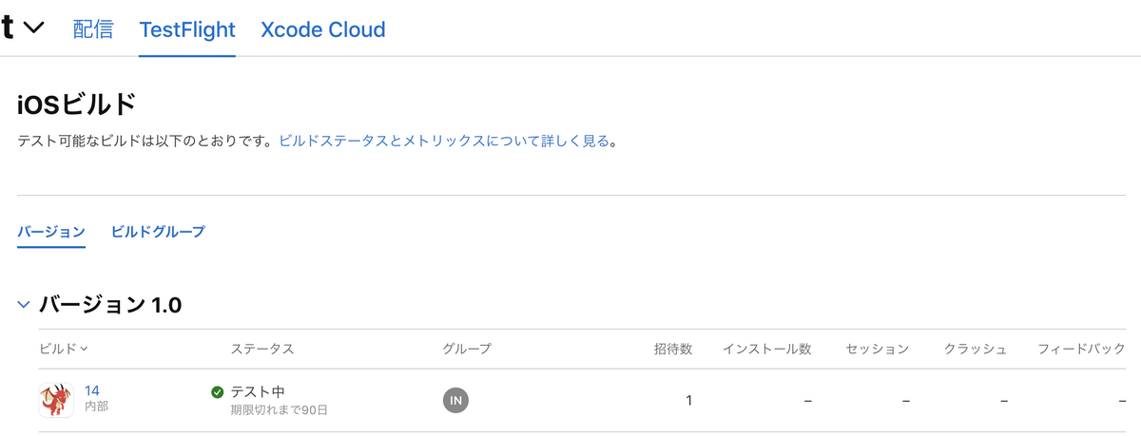This screenshot has width=1141, height=436.
Task: Open the IN group badge
Action: click(455, 400)
